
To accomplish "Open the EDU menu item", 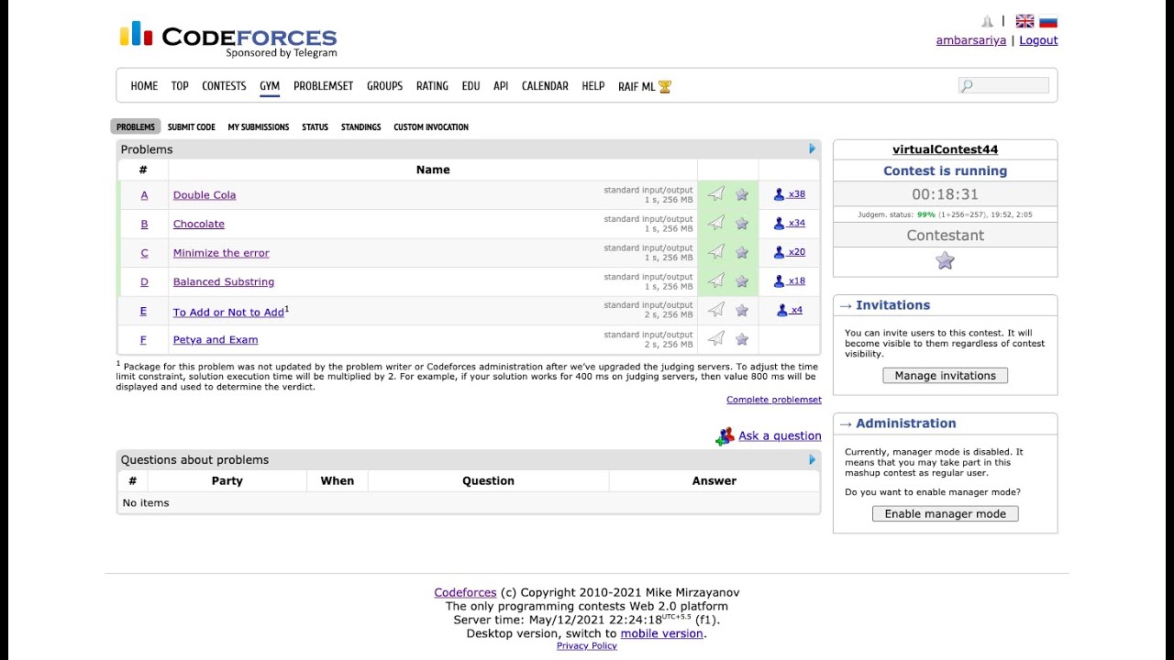I will point(471,86).
